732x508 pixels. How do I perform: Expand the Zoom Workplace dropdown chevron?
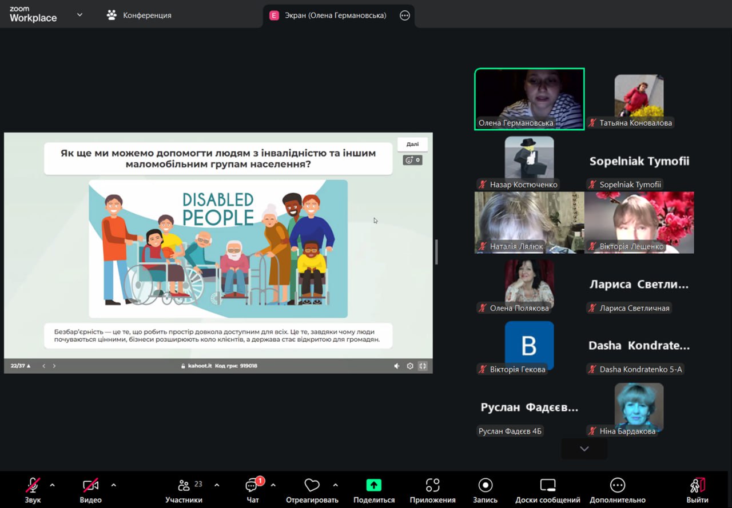click(x=79, y=15)
